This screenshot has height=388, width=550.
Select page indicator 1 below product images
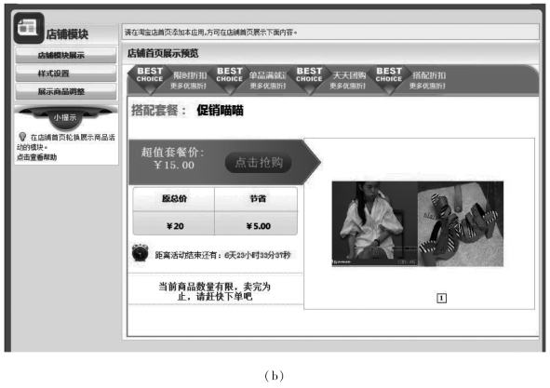(x=442, y=298)
